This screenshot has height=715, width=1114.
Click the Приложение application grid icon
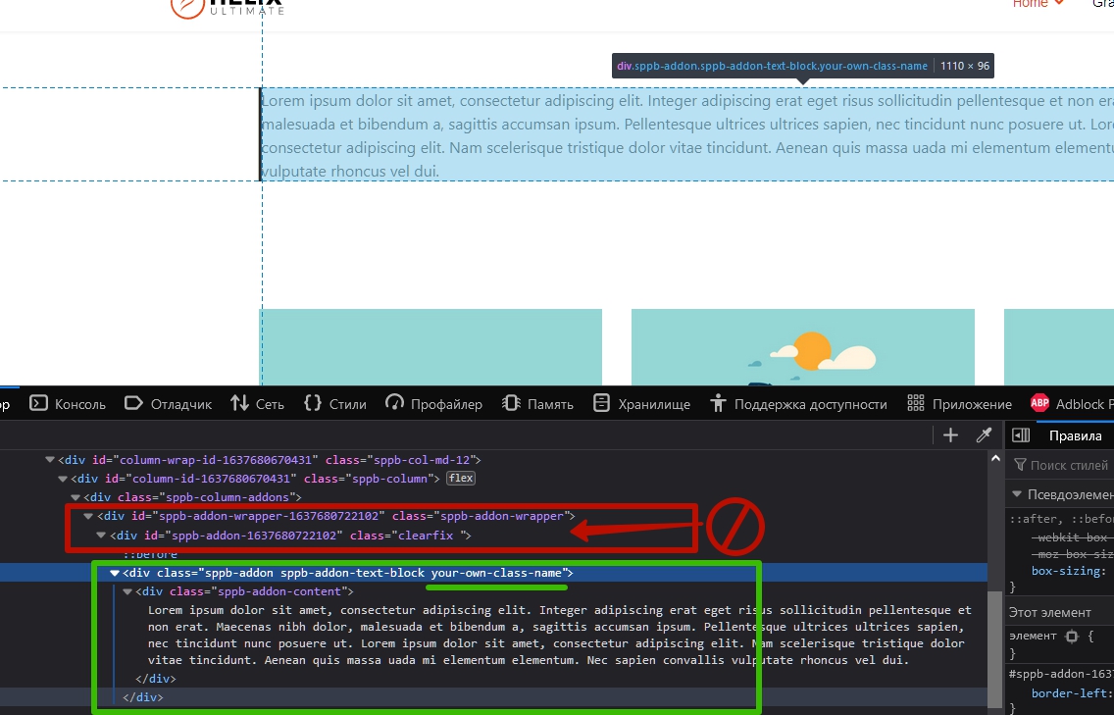[x=916, y=404]
